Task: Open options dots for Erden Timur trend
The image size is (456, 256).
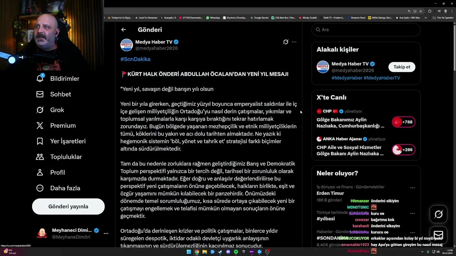Action: tap(413, 188)
